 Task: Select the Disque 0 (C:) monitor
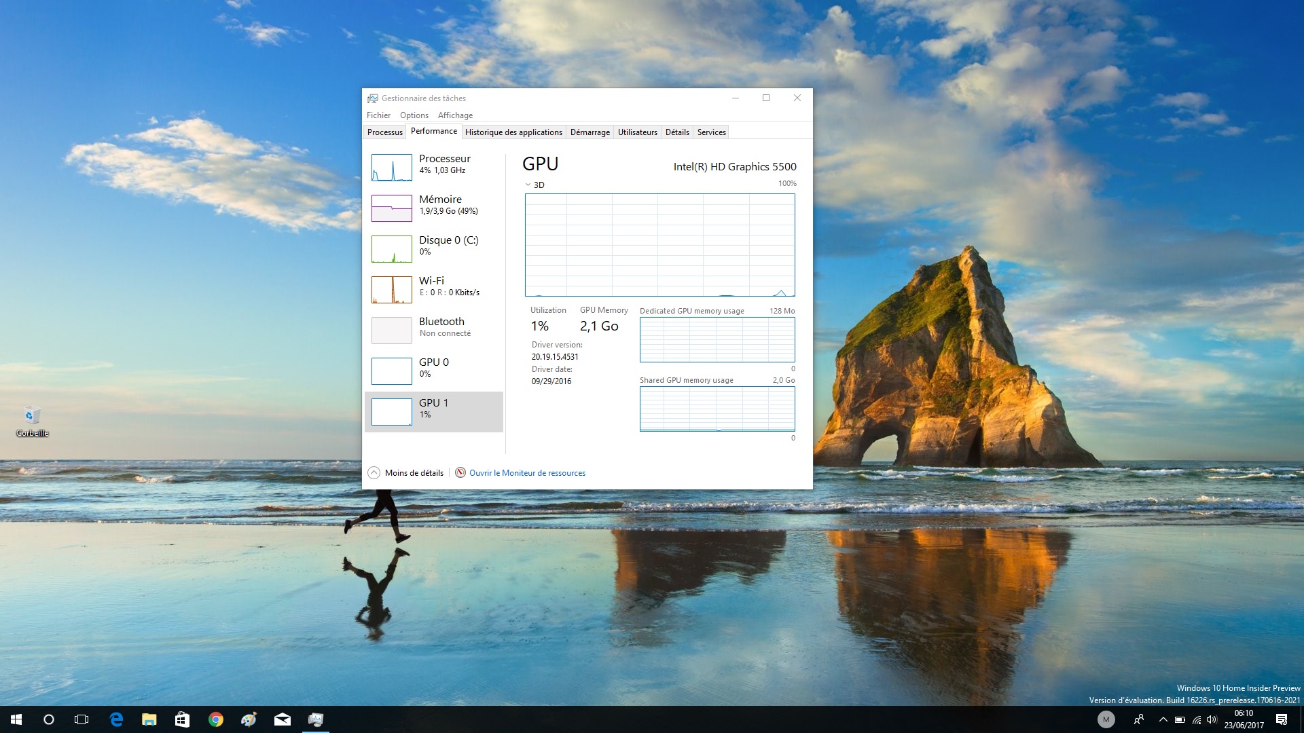pyautogui.click(x=434, y=248)
